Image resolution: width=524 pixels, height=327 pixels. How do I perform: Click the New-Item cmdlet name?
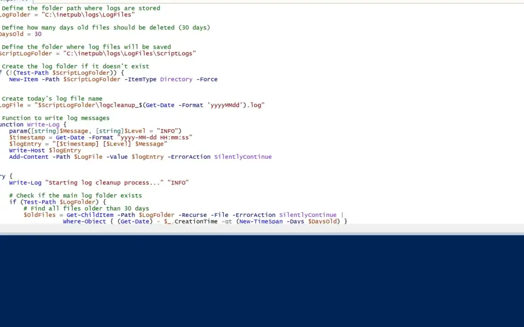click(23, 79)
